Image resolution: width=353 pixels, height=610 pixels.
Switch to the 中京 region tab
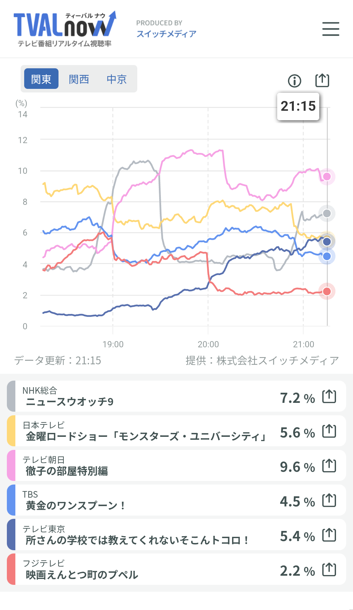(x=116, y=79)
